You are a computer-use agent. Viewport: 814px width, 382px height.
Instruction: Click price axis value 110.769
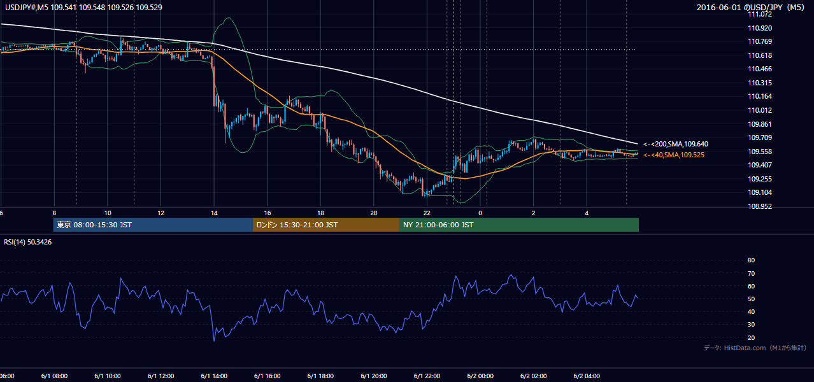pos(759,41)
